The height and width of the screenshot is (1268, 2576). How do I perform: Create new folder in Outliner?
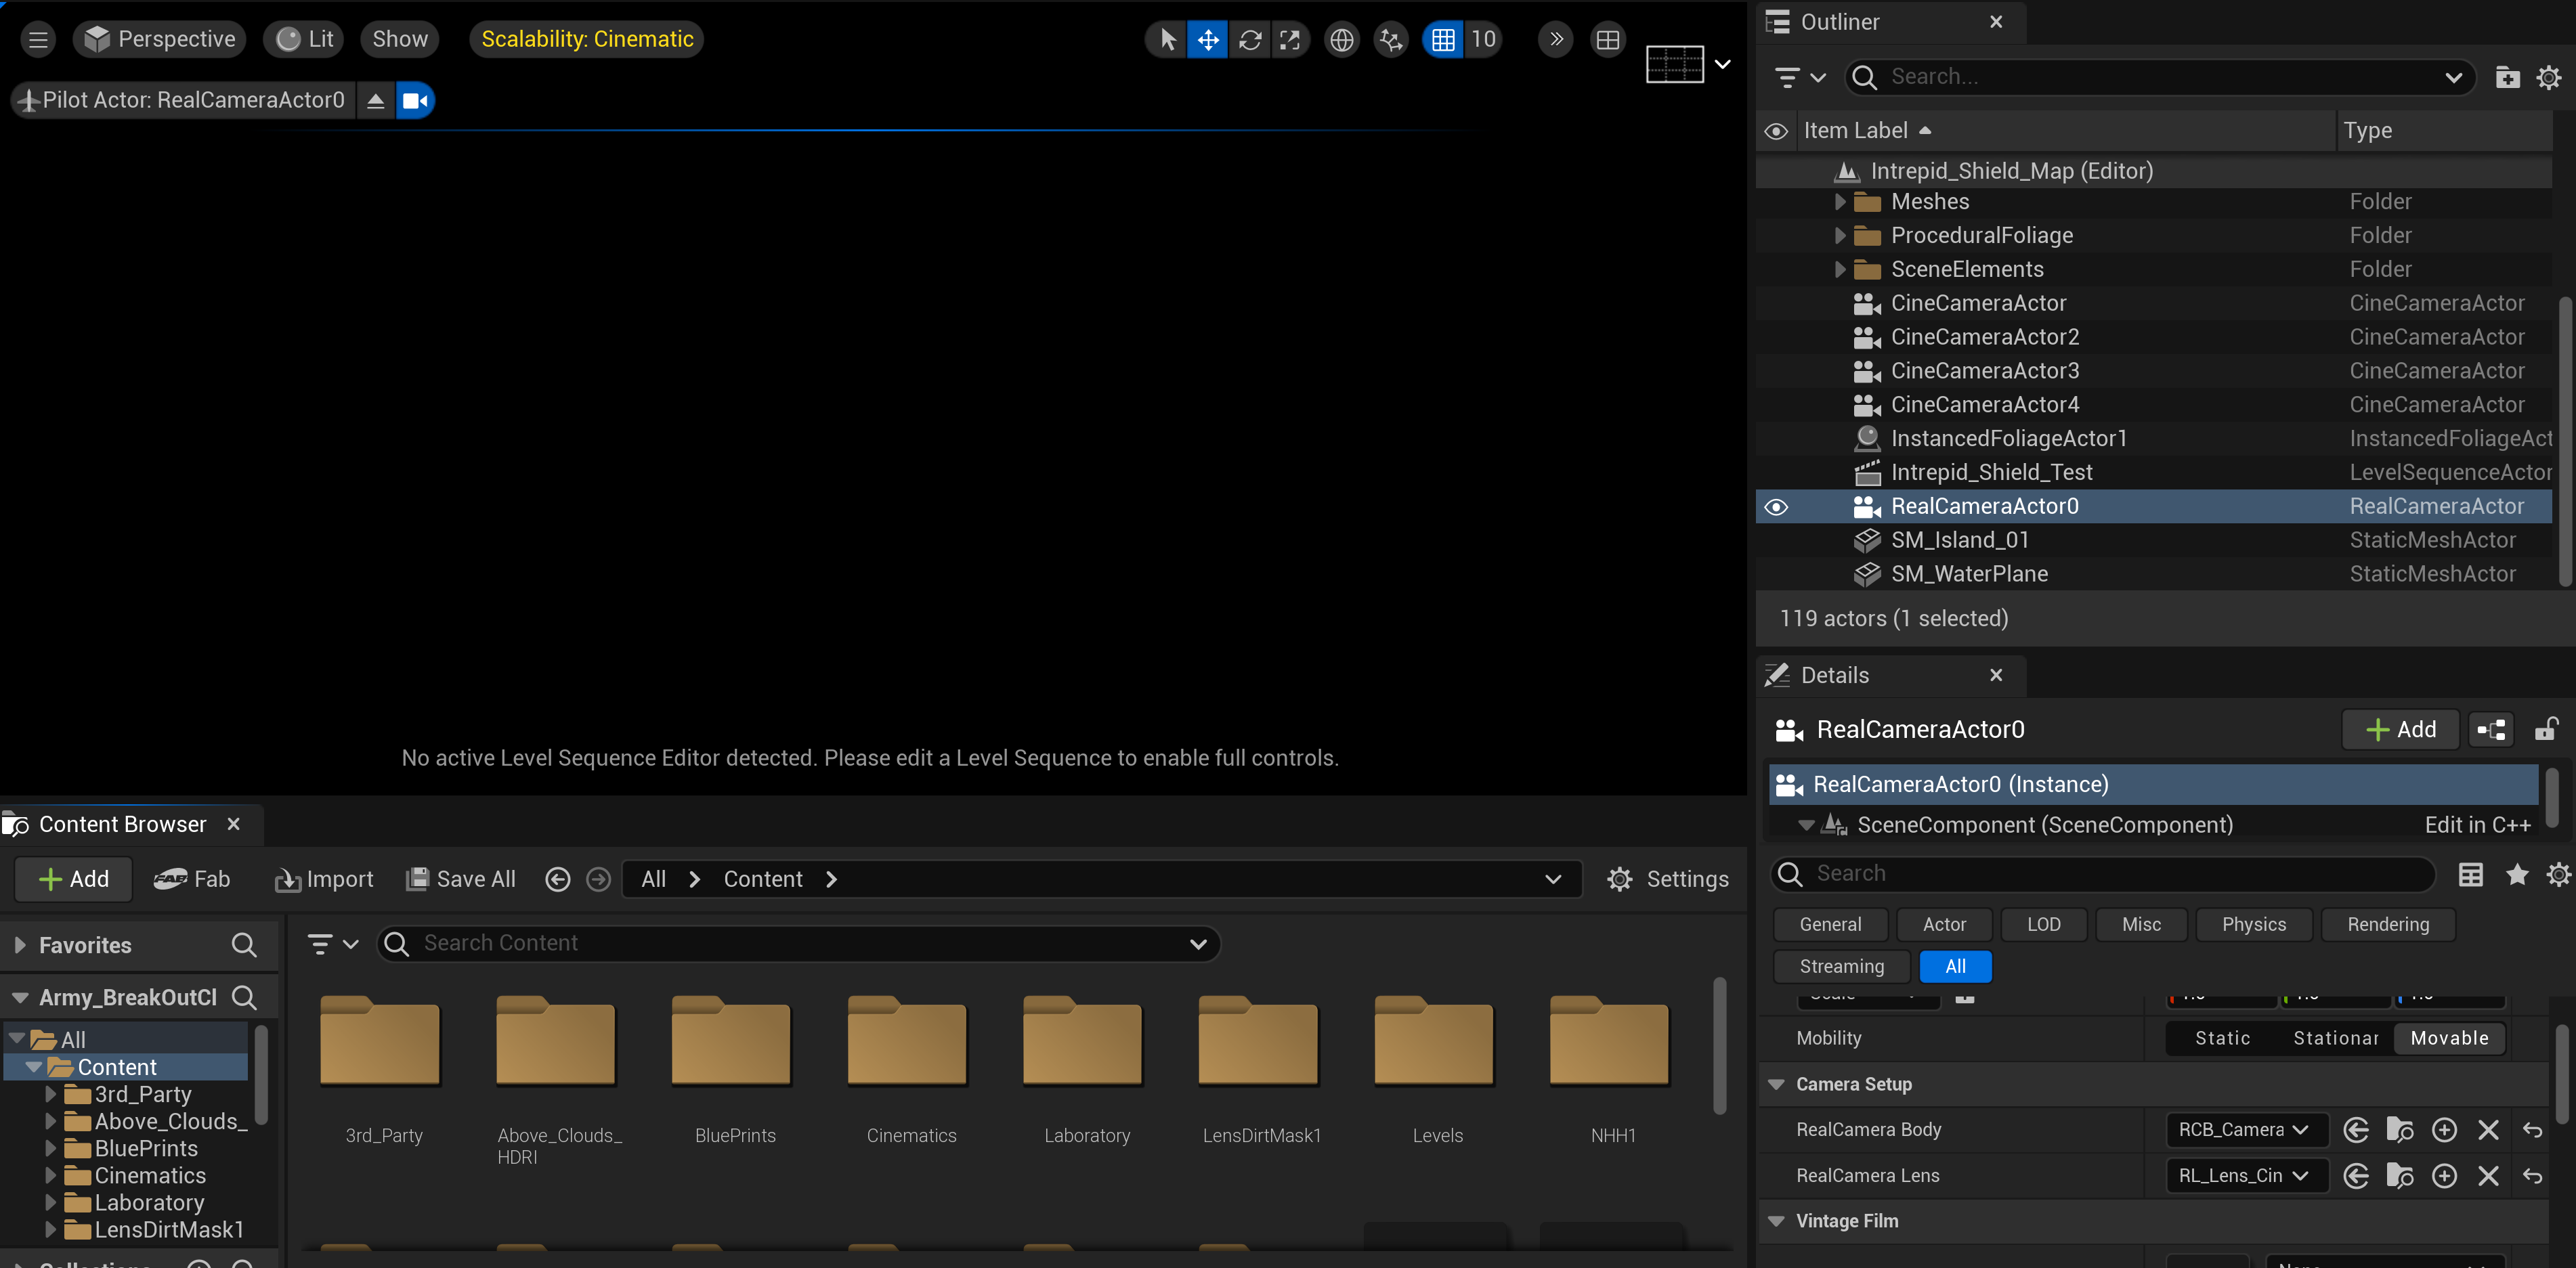click(2507, 77)
